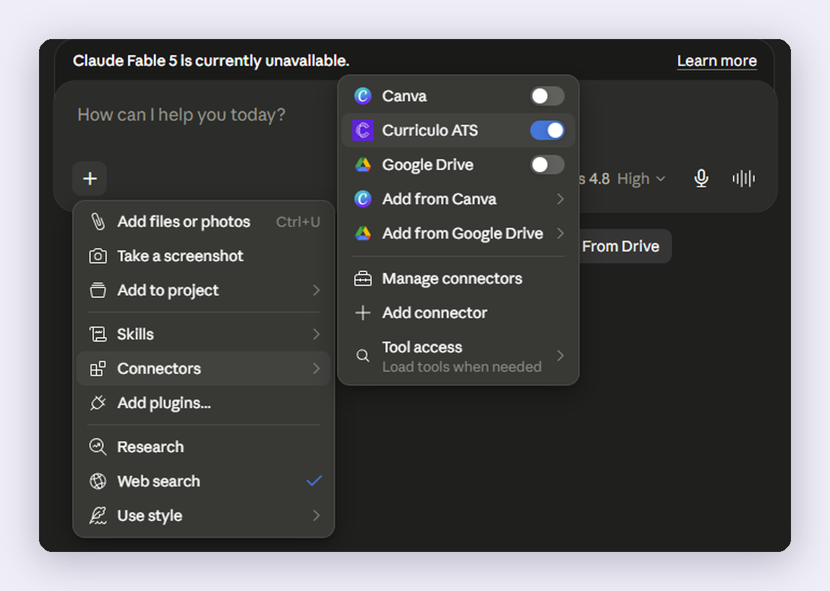Click the Canva logo icon in connector list
This screenshot has width=830, height=591.
click(x=363, y=96)
